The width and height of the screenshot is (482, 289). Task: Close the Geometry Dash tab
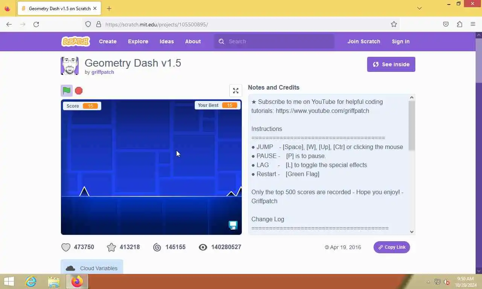point(95,8)
